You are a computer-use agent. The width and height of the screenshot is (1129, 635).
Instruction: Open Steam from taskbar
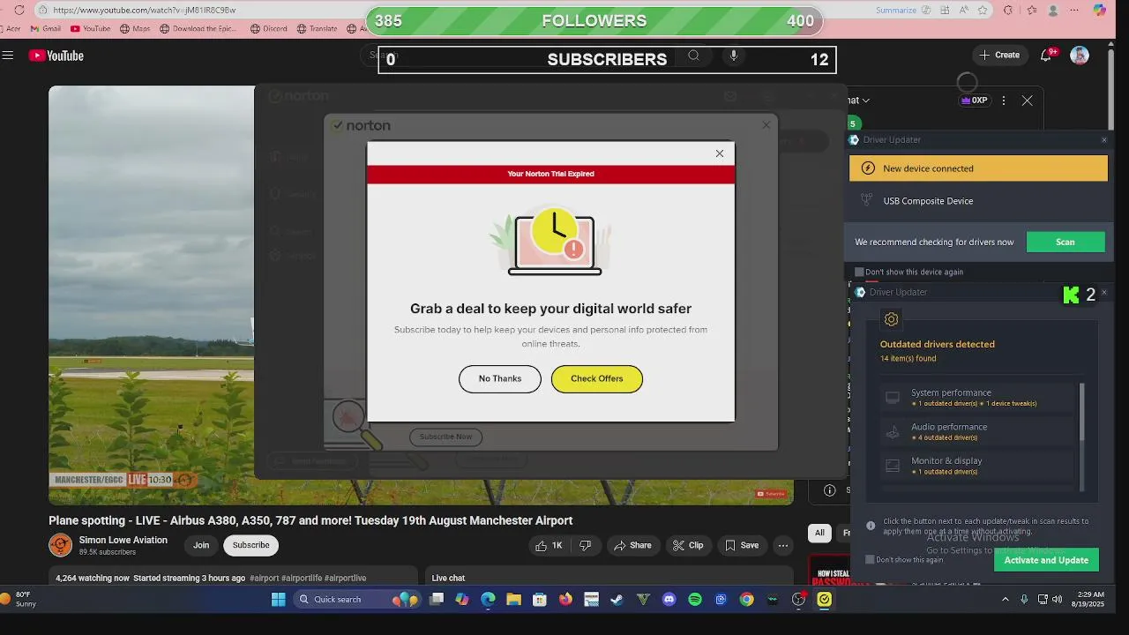(617, 600)
